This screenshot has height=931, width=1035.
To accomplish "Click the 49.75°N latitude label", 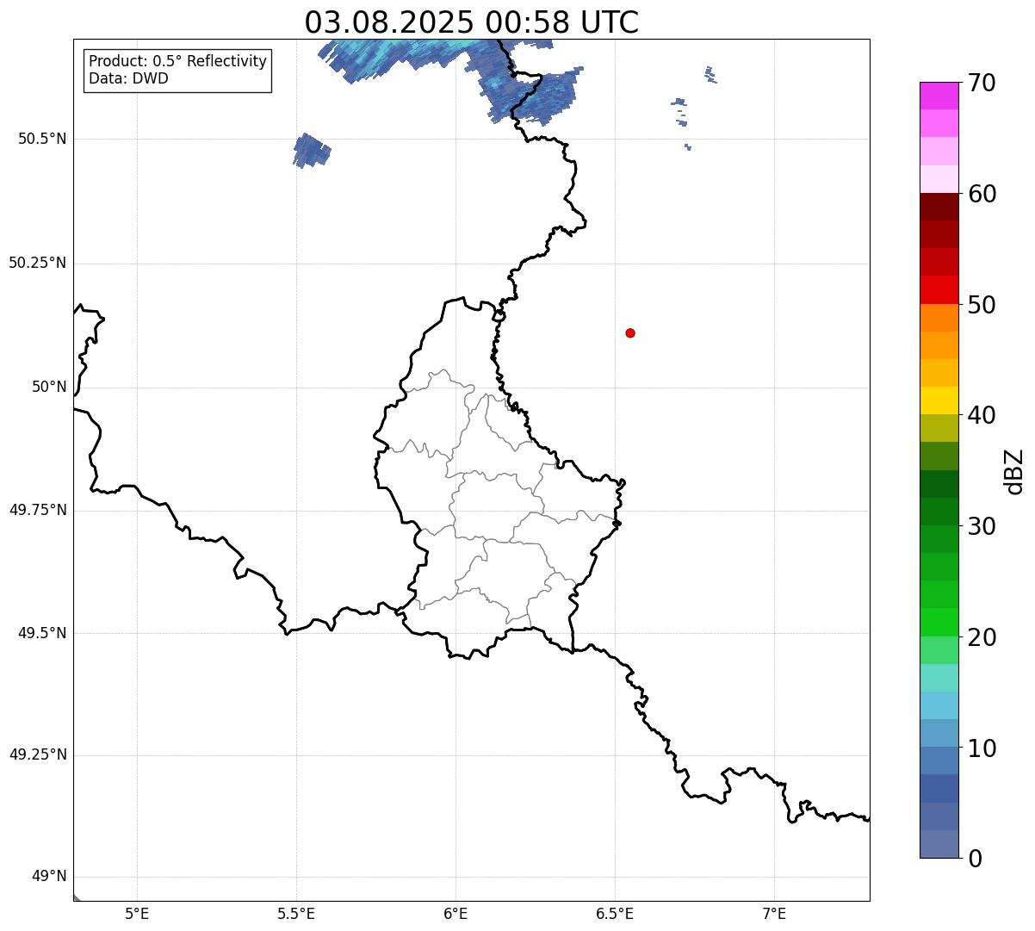I will pos(37,510).
